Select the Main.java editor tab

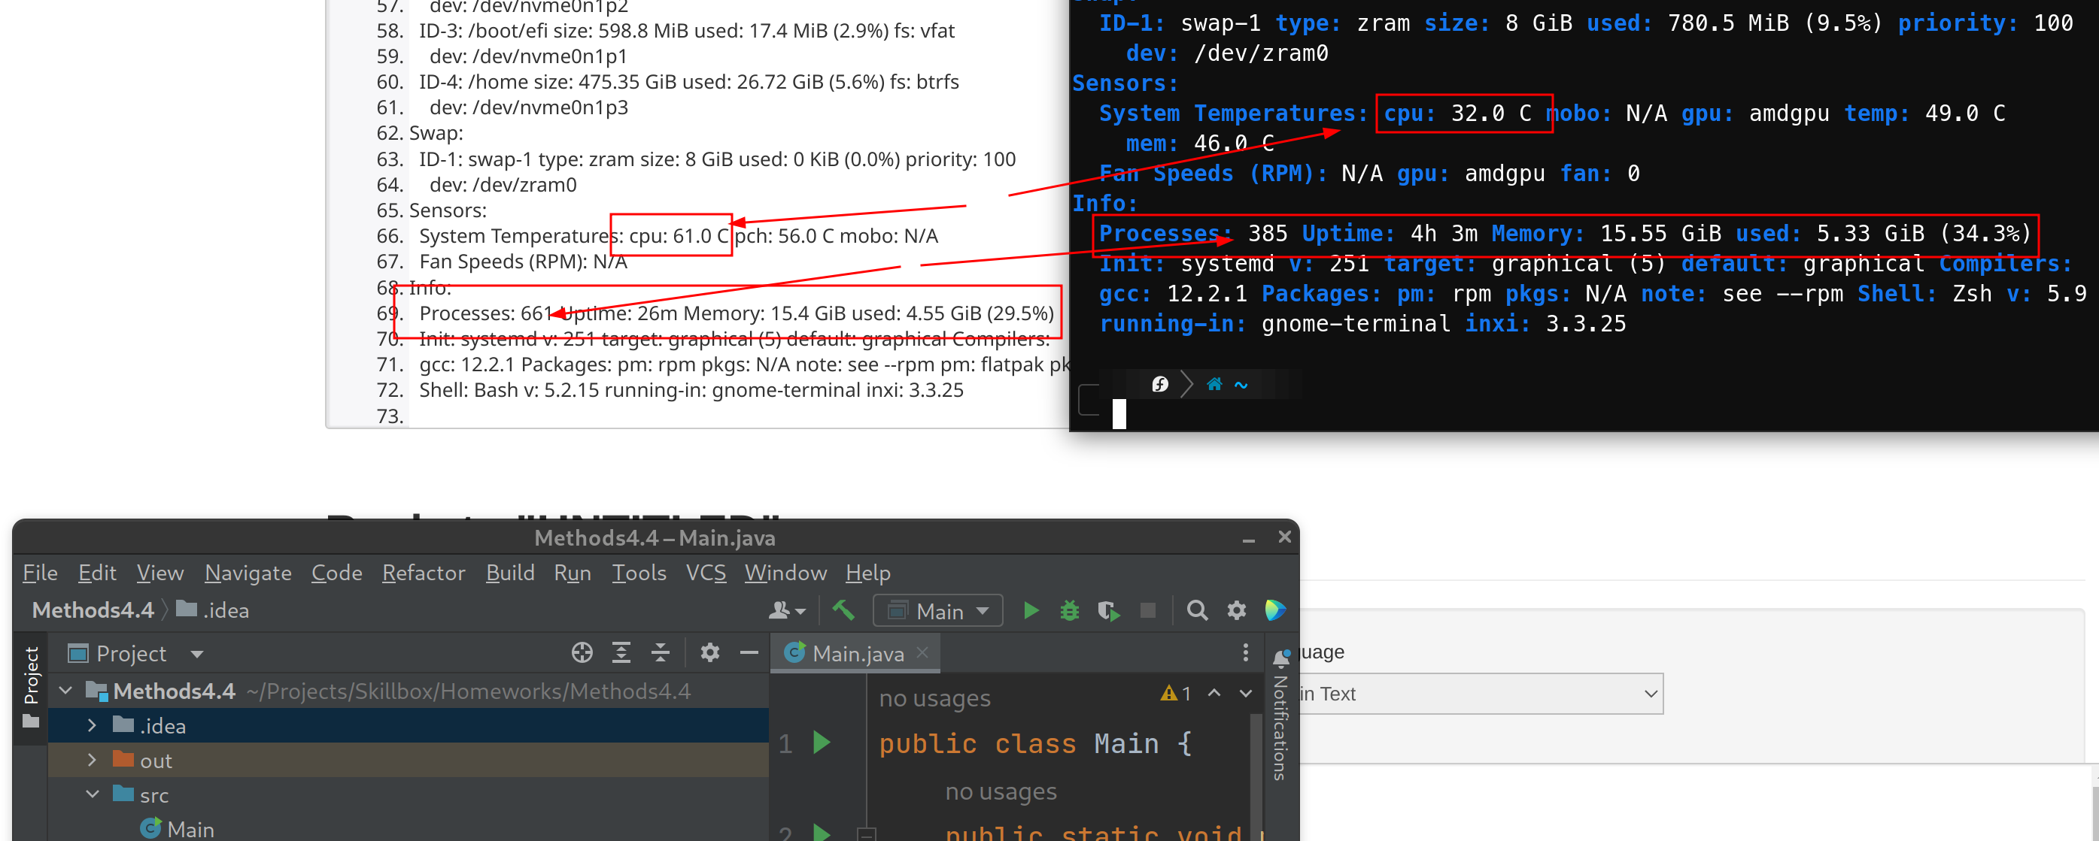click(856, 654)
